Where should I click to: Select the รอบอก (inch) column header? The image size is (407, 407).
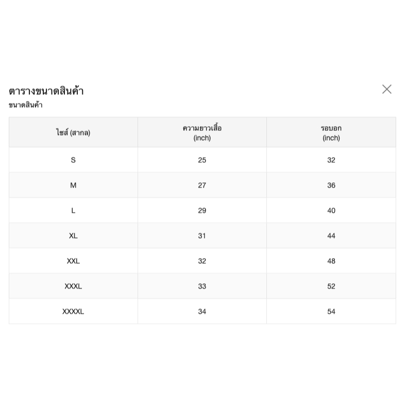[331, 132]
